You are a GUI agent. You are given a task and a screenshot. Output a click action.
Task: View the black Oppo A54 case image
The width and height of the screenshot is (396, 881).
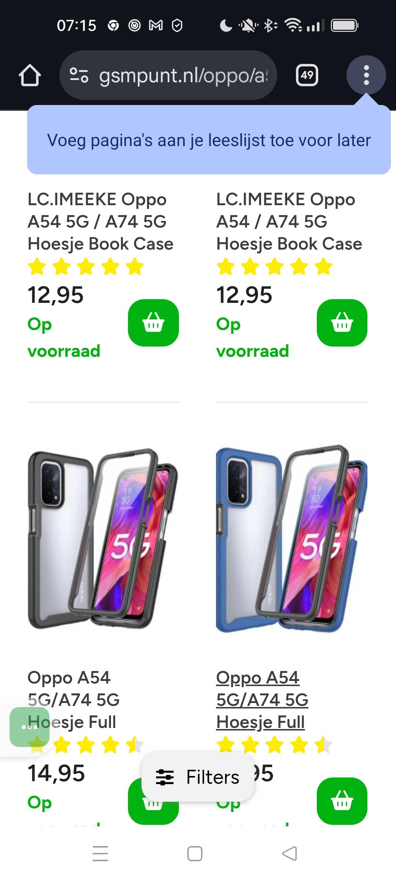point(103,539)
